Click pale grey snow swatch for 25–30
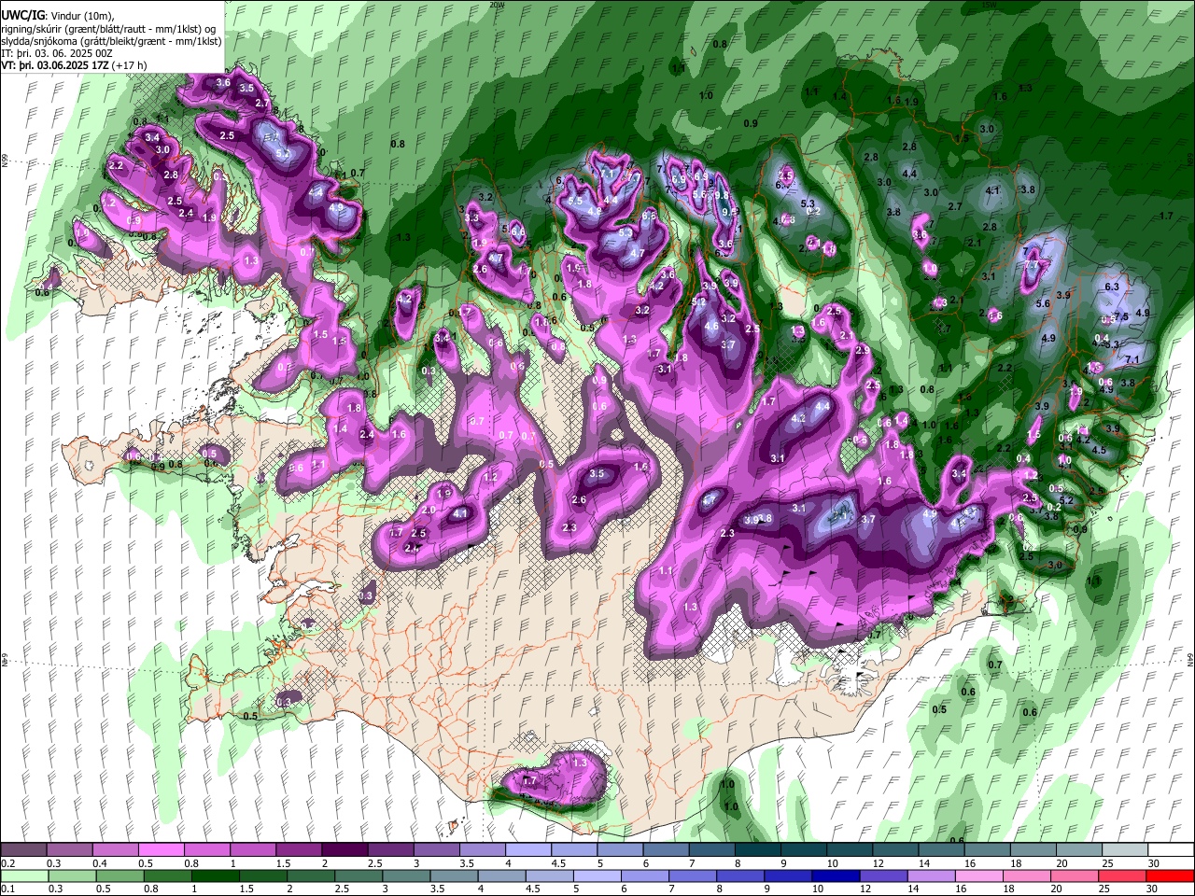 point(1125,850)
